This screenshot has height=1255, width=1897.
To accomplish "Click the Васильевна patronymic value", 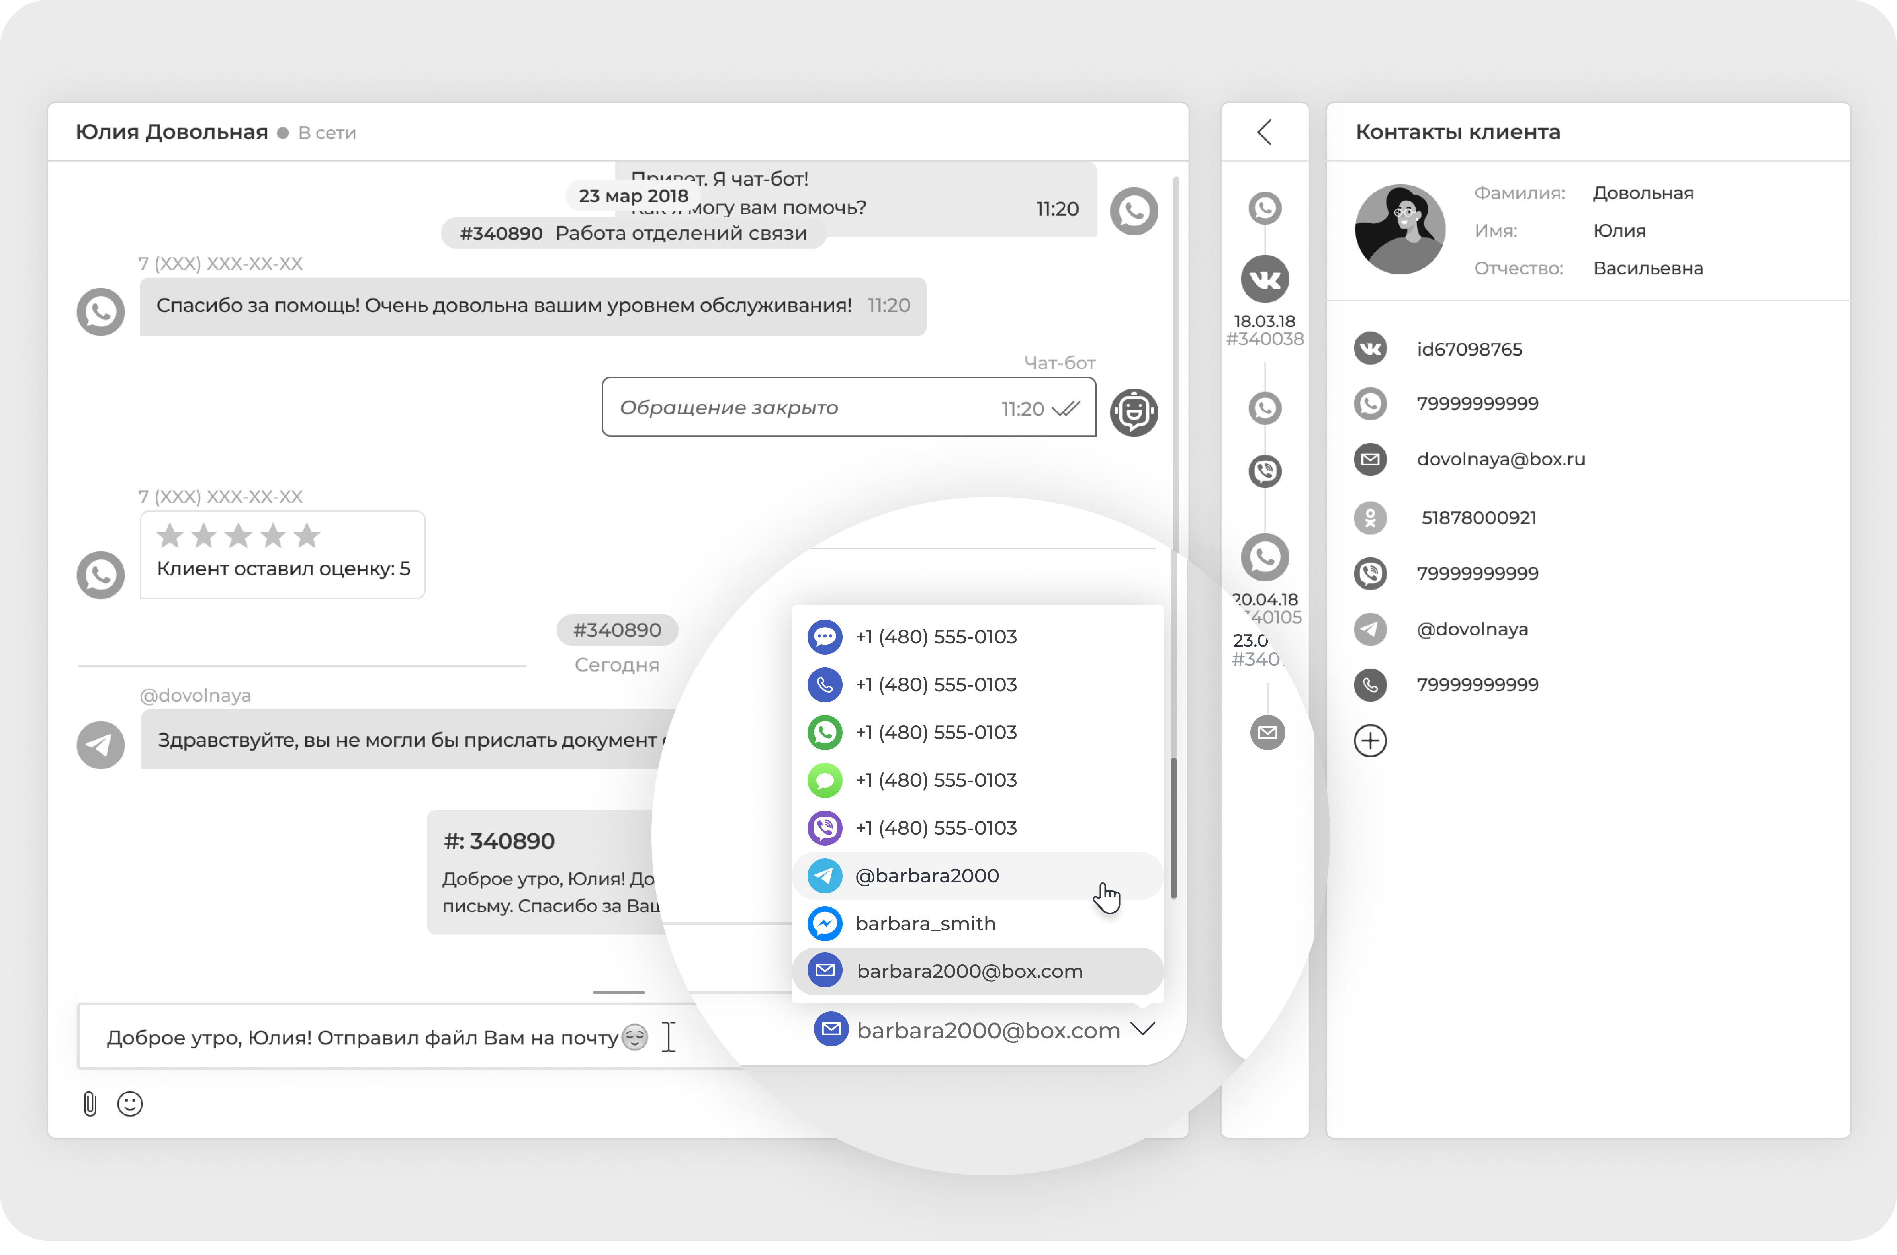I will click(x=1647, y=268).
